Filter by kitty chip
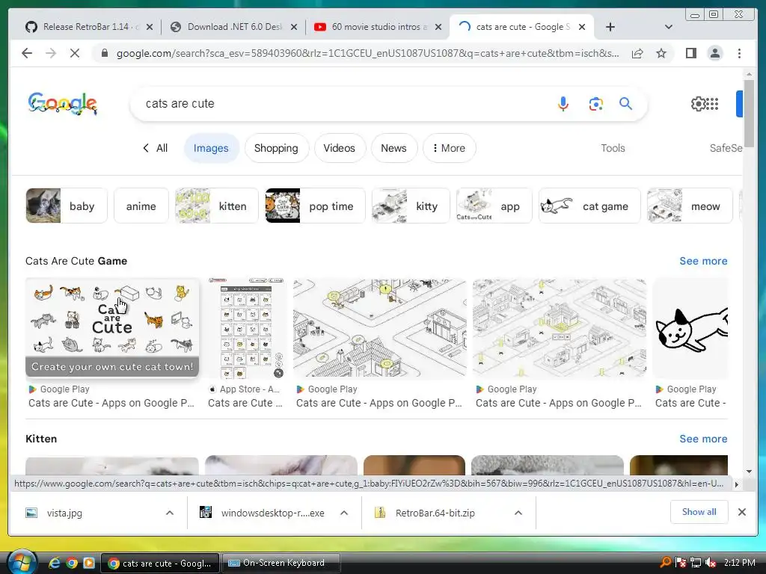Viewport: 766px width, 574px height. click(411, 206)
